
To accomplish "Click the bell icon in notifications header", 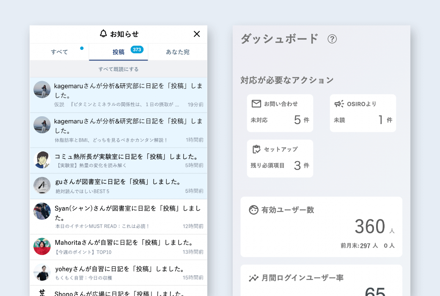I will (x=103, y=34).
